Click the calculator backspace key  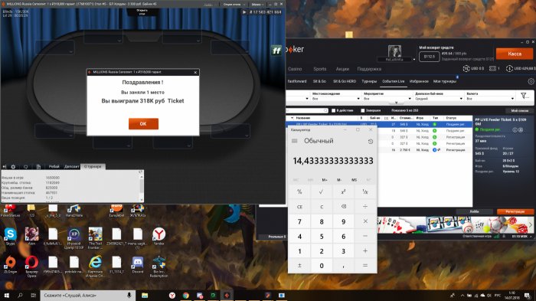pyautogui.click(x=343, y=207)
